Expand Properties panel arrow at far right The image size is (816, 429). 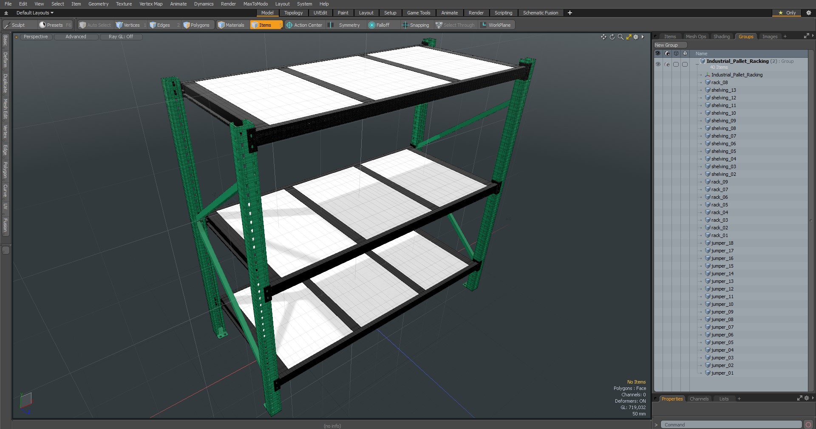point(813,398)
